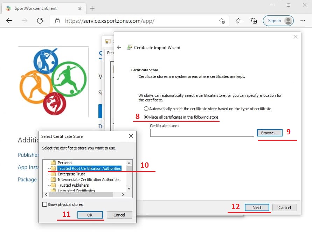Image resolution: width=312 pixels, height=241 pixels.
Task: Click the browser back arrow button
Action: point(9,21)
